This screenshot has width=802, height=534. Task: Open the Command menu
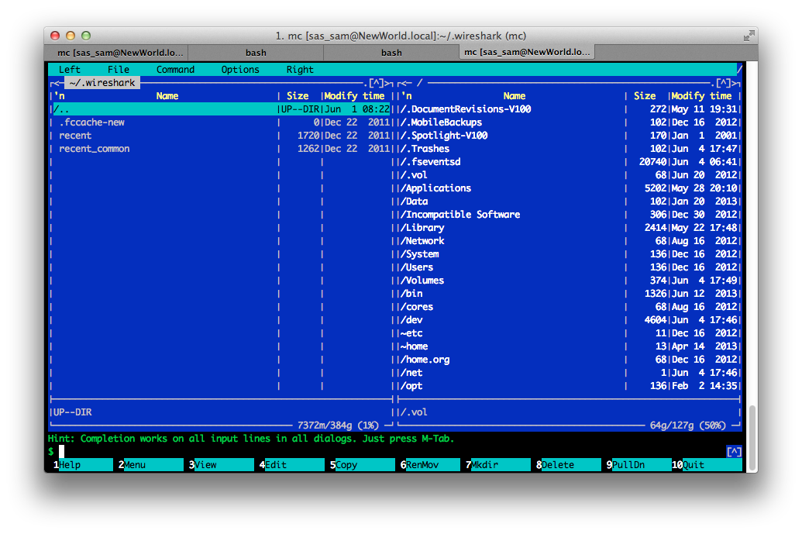click(175, 70)
